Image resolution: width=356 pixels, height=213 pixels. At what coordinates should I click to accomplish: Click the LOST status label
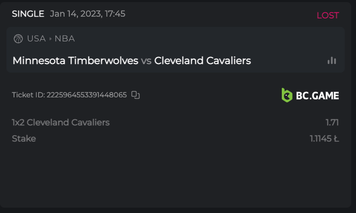pyautogui.click(x=328, y=16)
